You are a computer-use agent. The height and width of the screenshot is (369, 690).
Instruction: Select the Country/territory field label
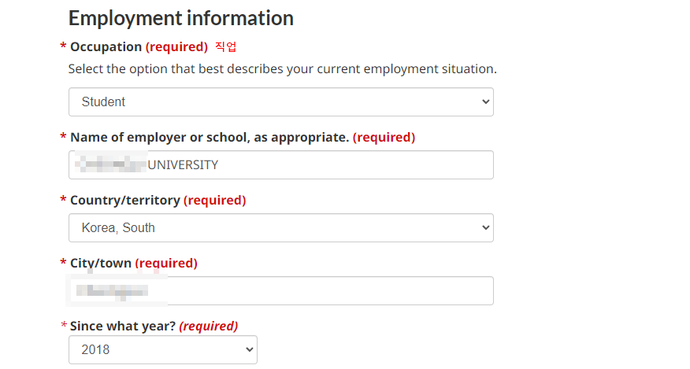(125, 201)
